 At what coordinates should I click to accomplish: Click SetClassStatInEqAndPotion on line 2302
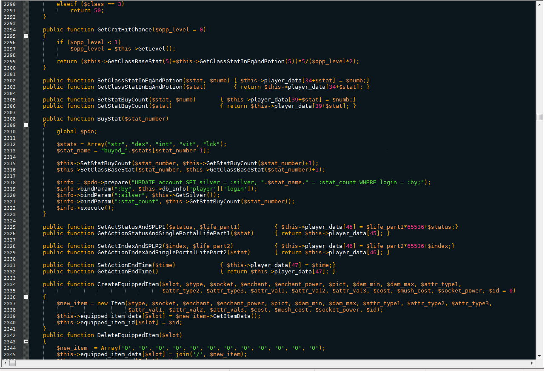tap(140, 81)
